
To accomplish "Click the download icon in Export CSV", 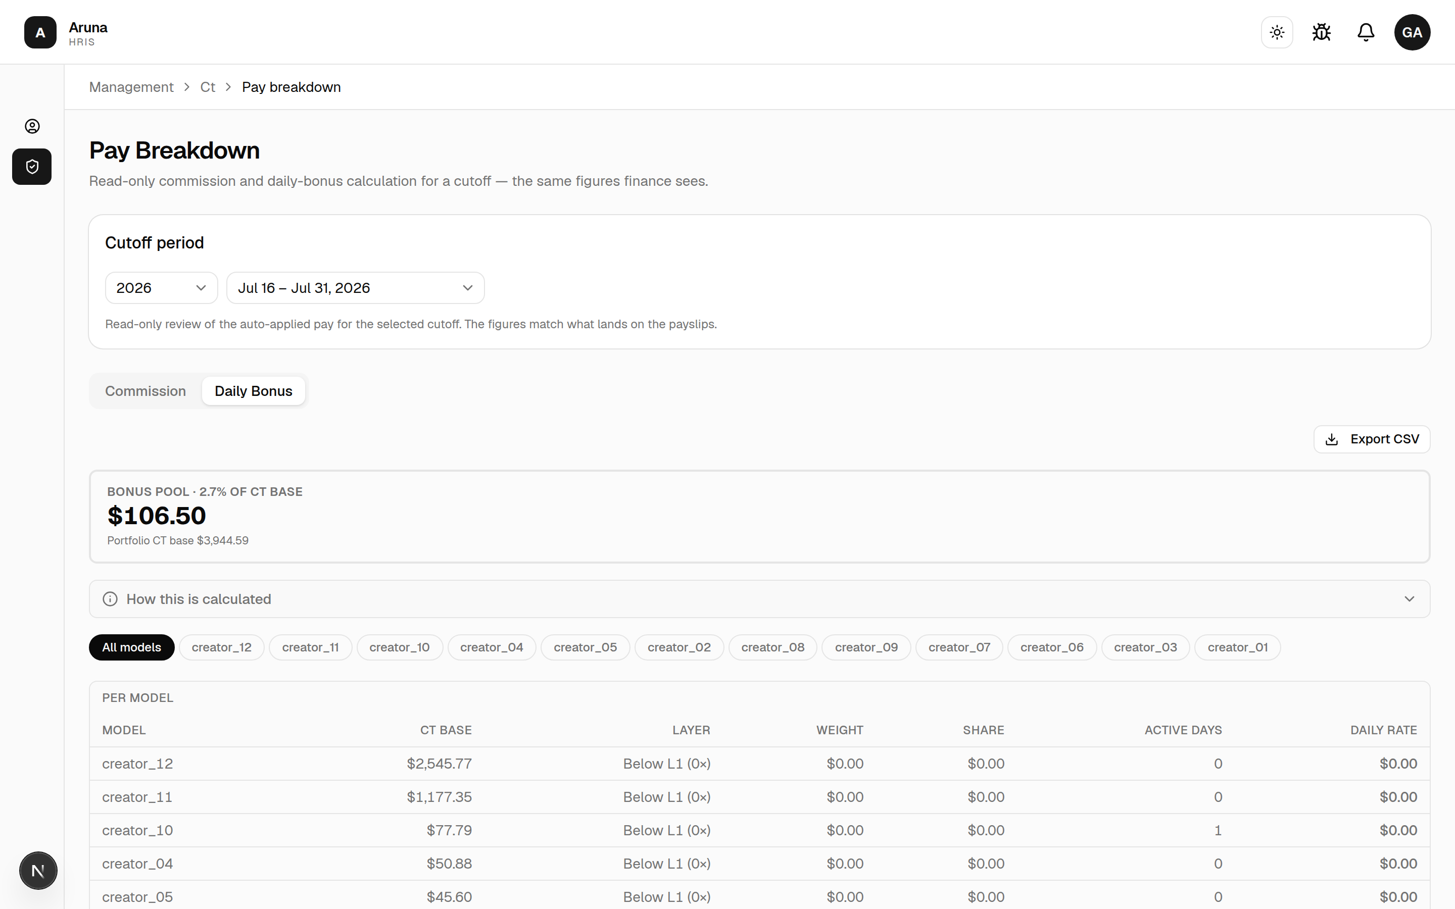I will 1332,439.
